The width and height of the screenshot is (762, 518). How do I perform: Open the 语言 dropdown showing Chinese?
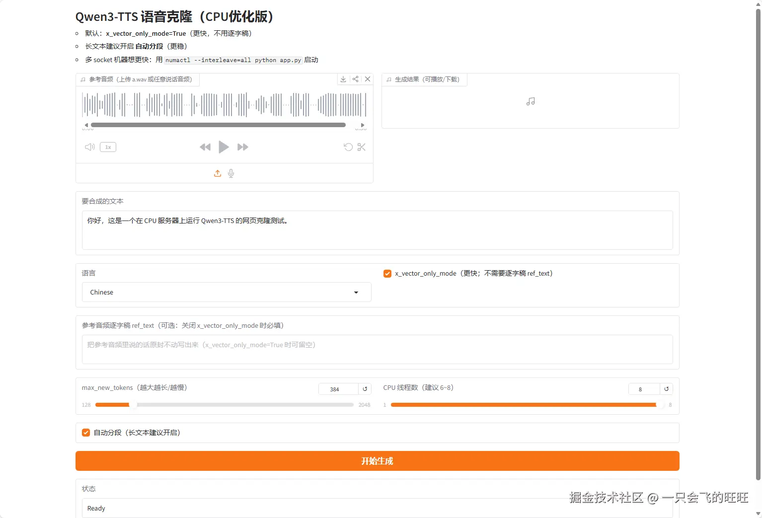tap(227, 292)
